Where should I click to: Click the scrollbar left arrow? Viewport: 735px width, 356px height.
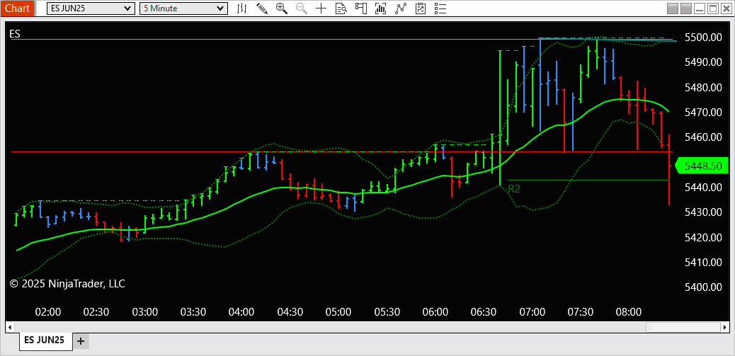[10, 326]
